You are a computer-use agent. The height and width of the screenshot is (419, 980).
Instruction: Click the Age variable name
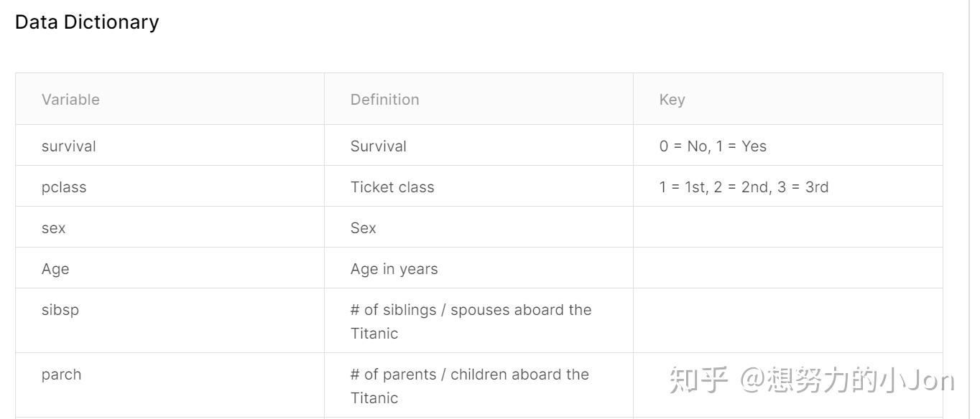(55, 269)
